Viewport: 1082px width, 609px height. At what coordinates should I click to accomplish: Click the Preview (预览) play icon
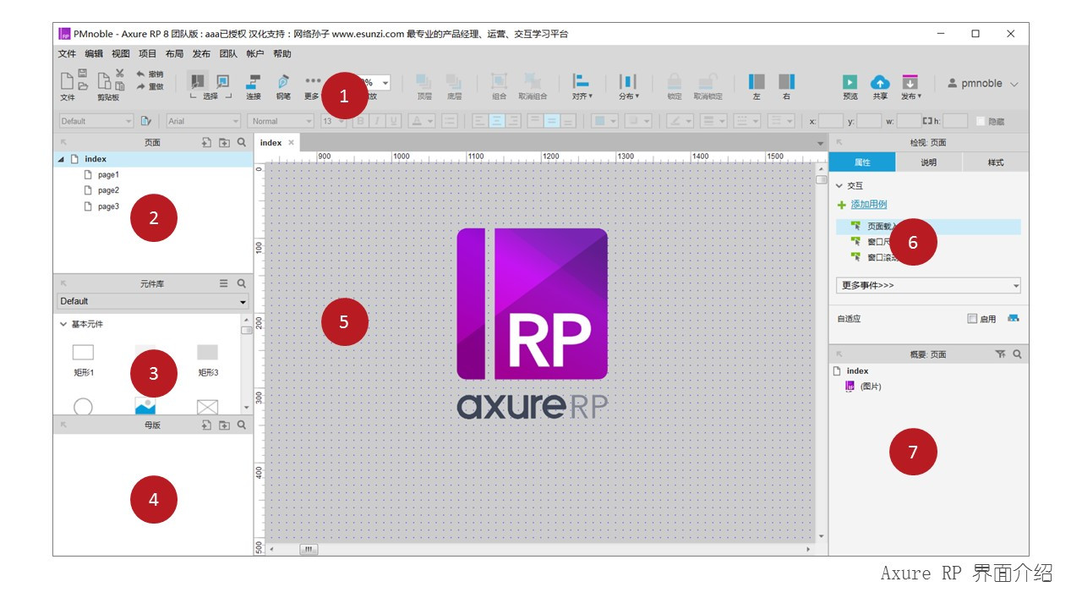point(850,82)
